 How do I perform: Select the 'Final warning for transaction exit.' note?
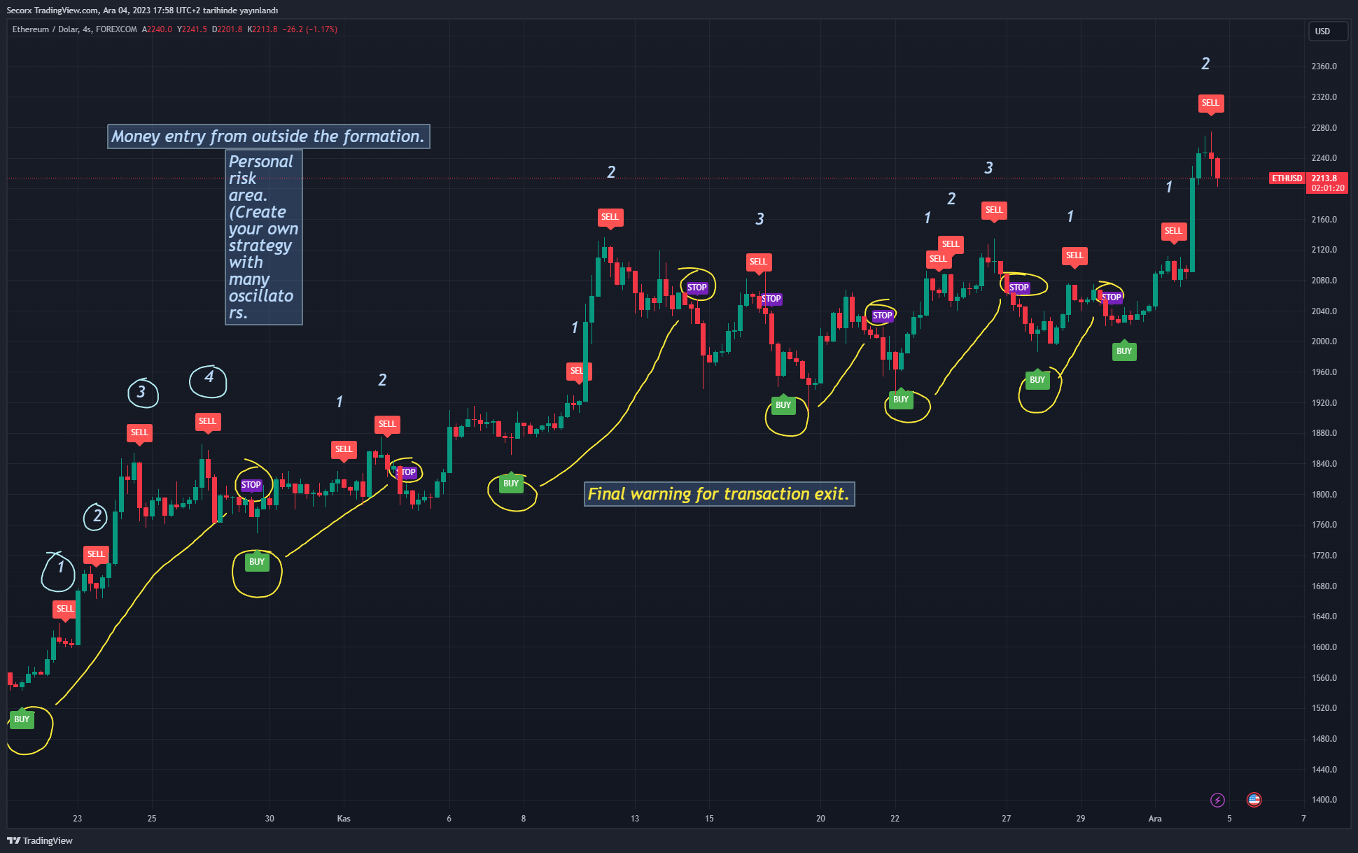pyautogui.click(x=720, y=494)
